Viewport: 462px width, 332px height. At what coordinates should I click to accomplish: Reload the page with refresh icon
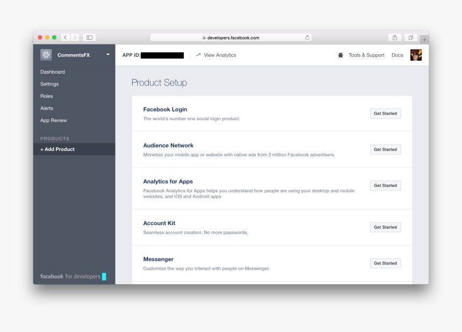(x=307, y=38)
